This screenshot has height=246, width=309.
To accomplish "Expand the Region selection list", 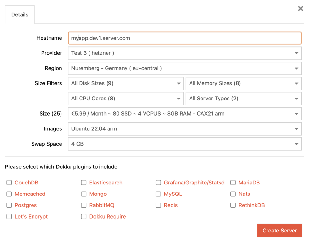I will click(x=185, y=68).
